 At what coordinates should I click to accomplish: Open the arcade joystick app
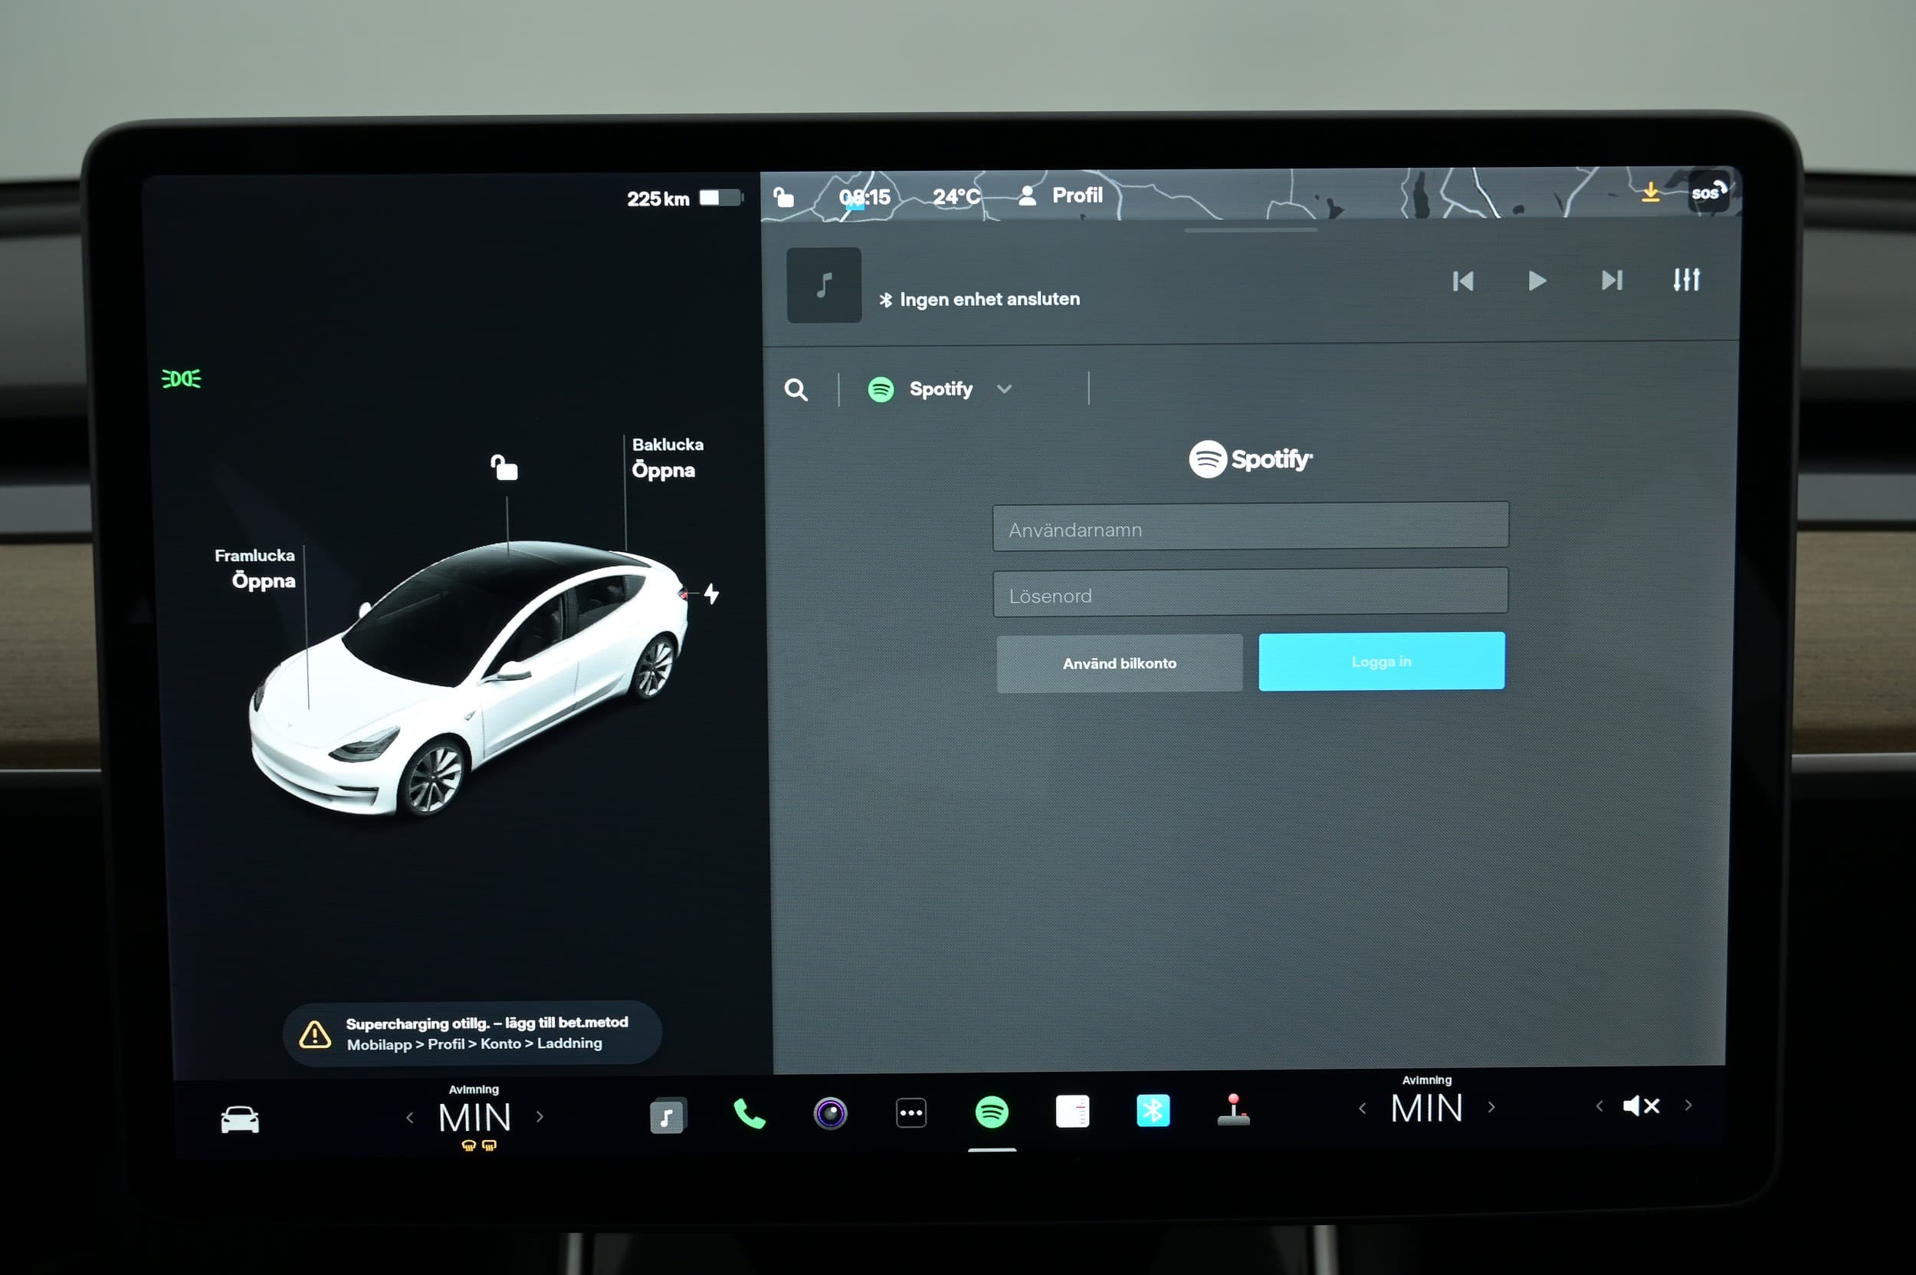tap(1233, 1110)
